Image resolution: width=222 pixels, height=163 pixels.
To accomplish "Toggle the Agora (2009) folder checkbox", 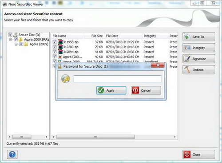I will pos(21,44).
